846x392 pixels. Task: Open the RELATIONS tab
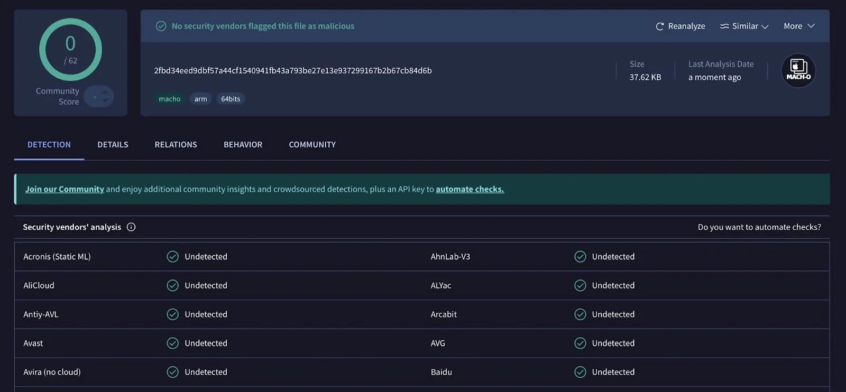pyautogui.click(x=176, y=144)
